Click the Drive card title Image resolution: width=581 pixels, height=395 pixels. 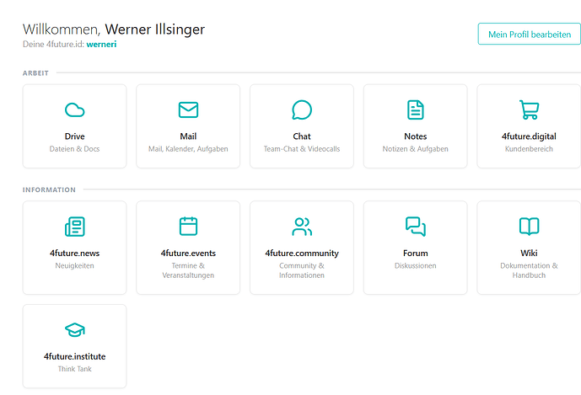[x=74, y=136]
